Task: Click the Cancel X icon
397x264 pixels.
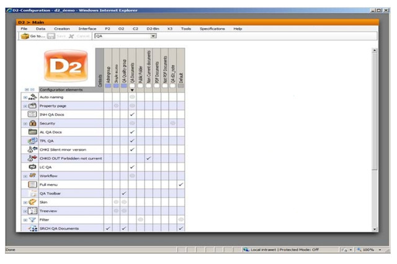Action: click(71, 36)
